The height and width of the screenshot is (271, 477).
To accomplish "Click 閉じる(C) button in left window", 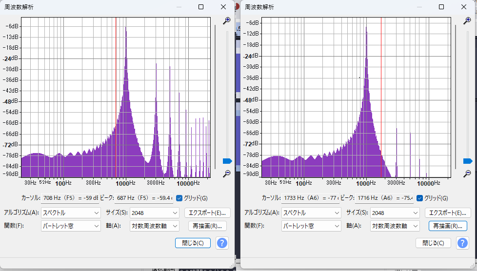I will 193,243.
